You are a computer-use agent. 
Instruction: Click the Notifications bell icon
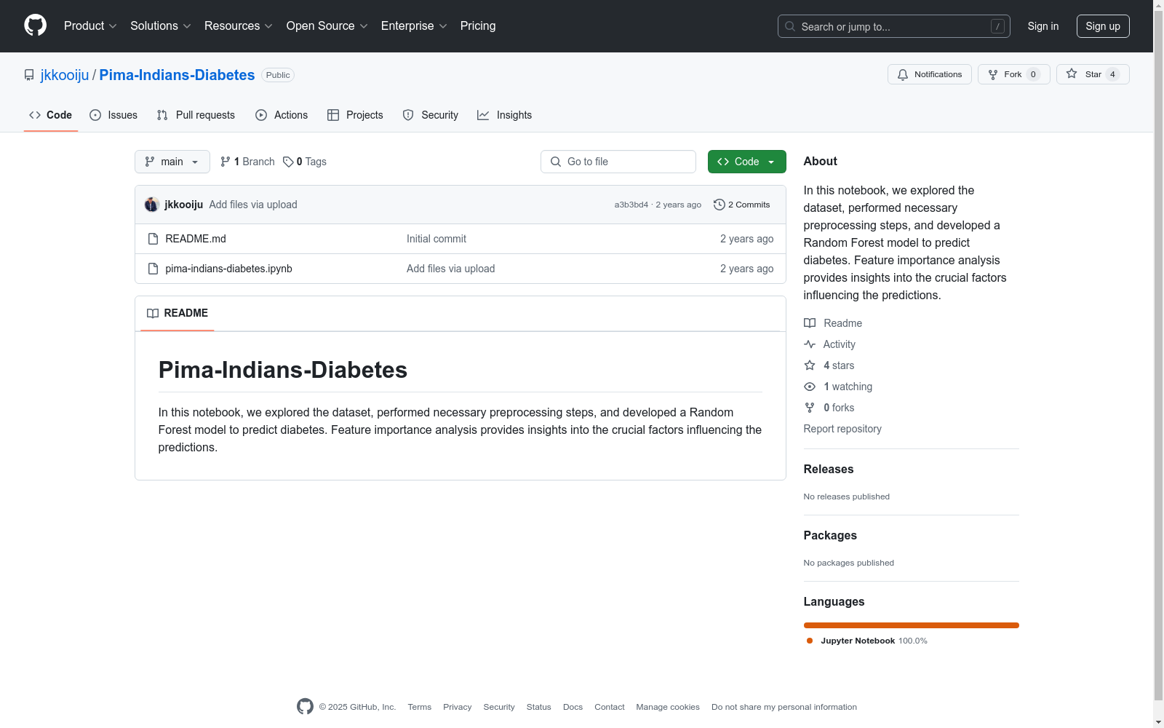click(903, 74)
